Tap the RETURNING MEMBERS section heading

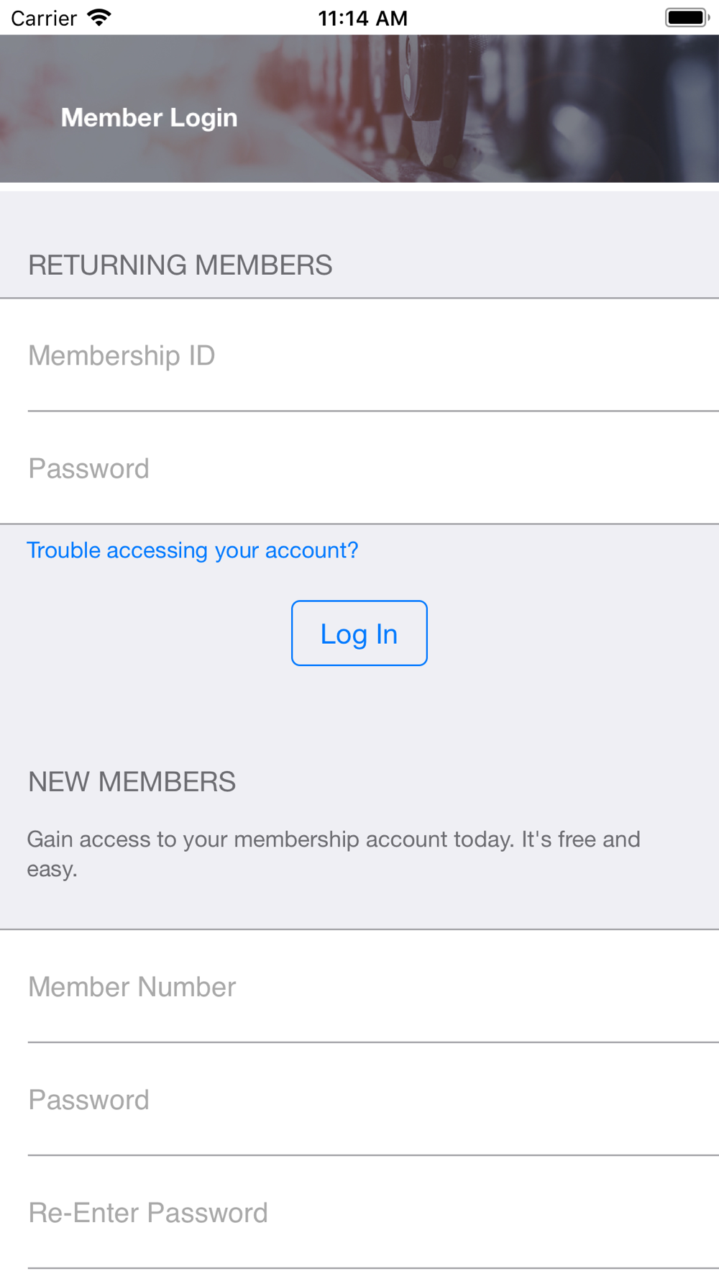point(180,265)
